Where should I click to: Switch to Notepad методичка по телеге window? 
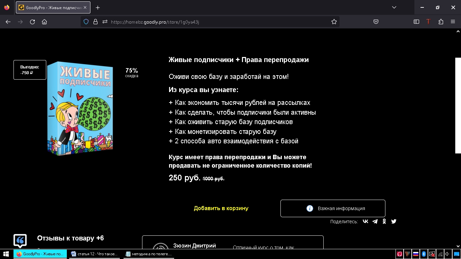[149, 254]
